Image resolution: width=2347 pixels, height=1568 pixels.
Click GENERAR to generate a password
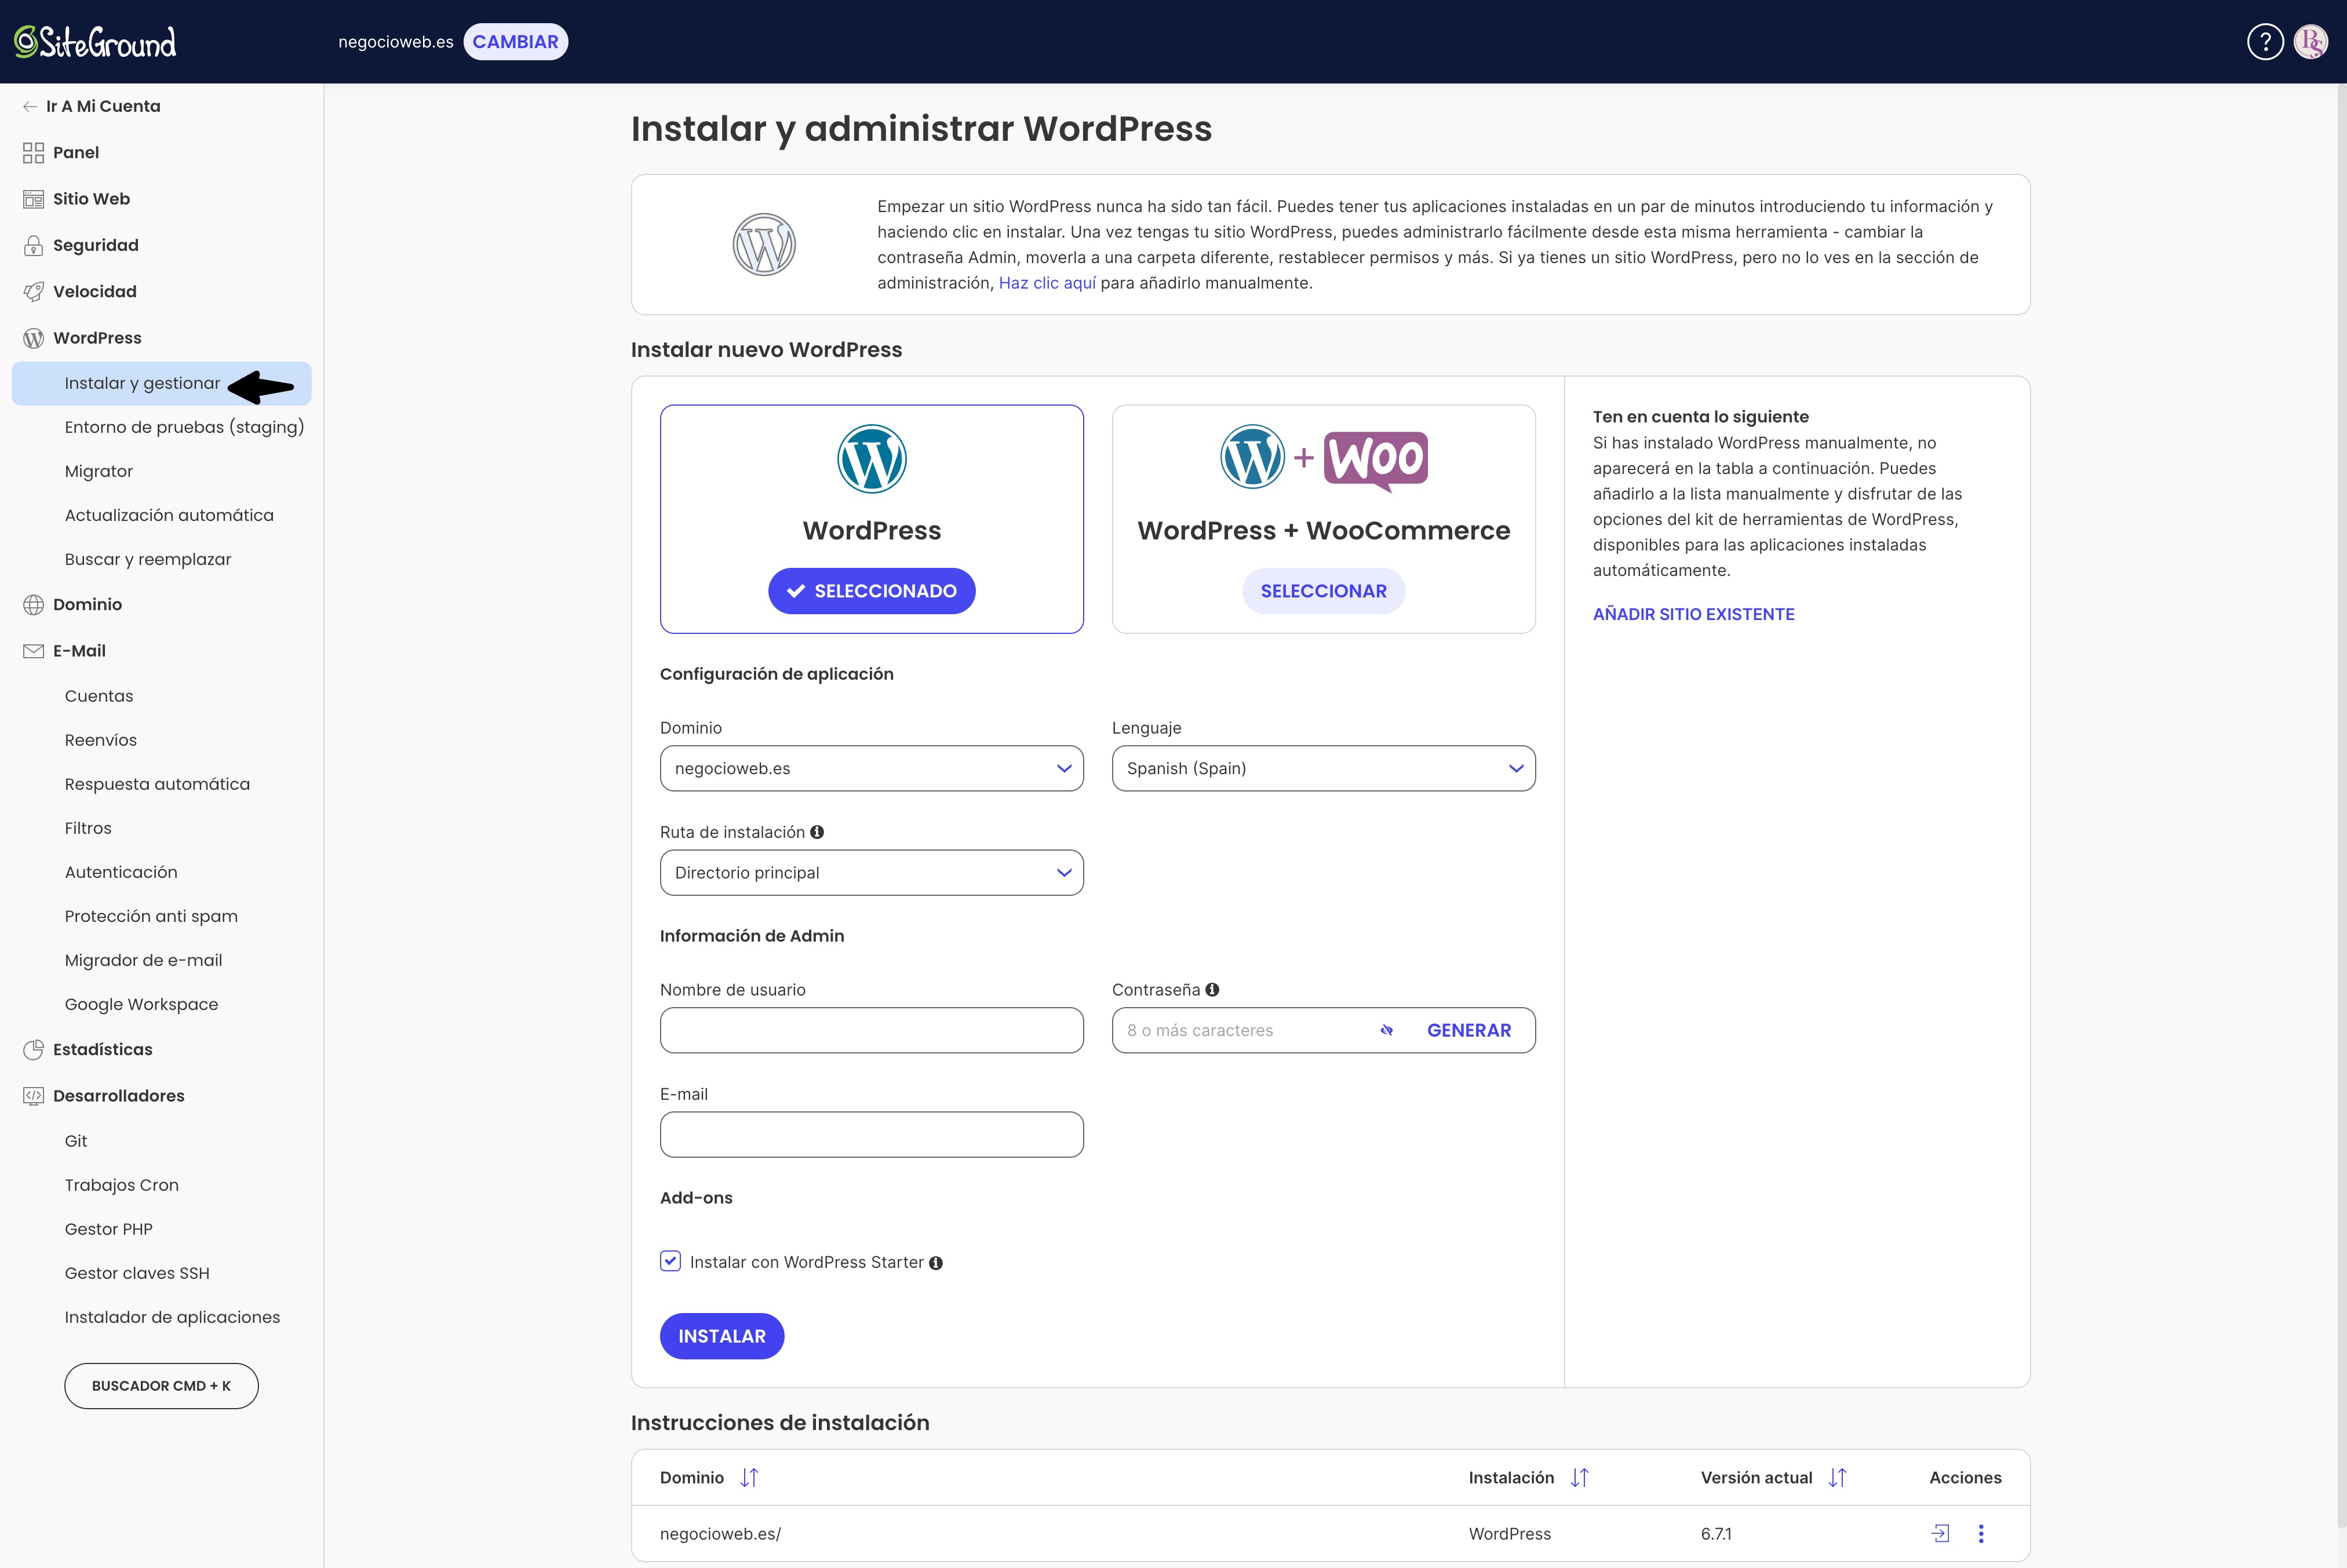(1469, 1031)
